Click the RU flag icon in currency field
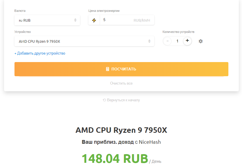The width and height of the screenshot is (242, 168). coord(21,20)
